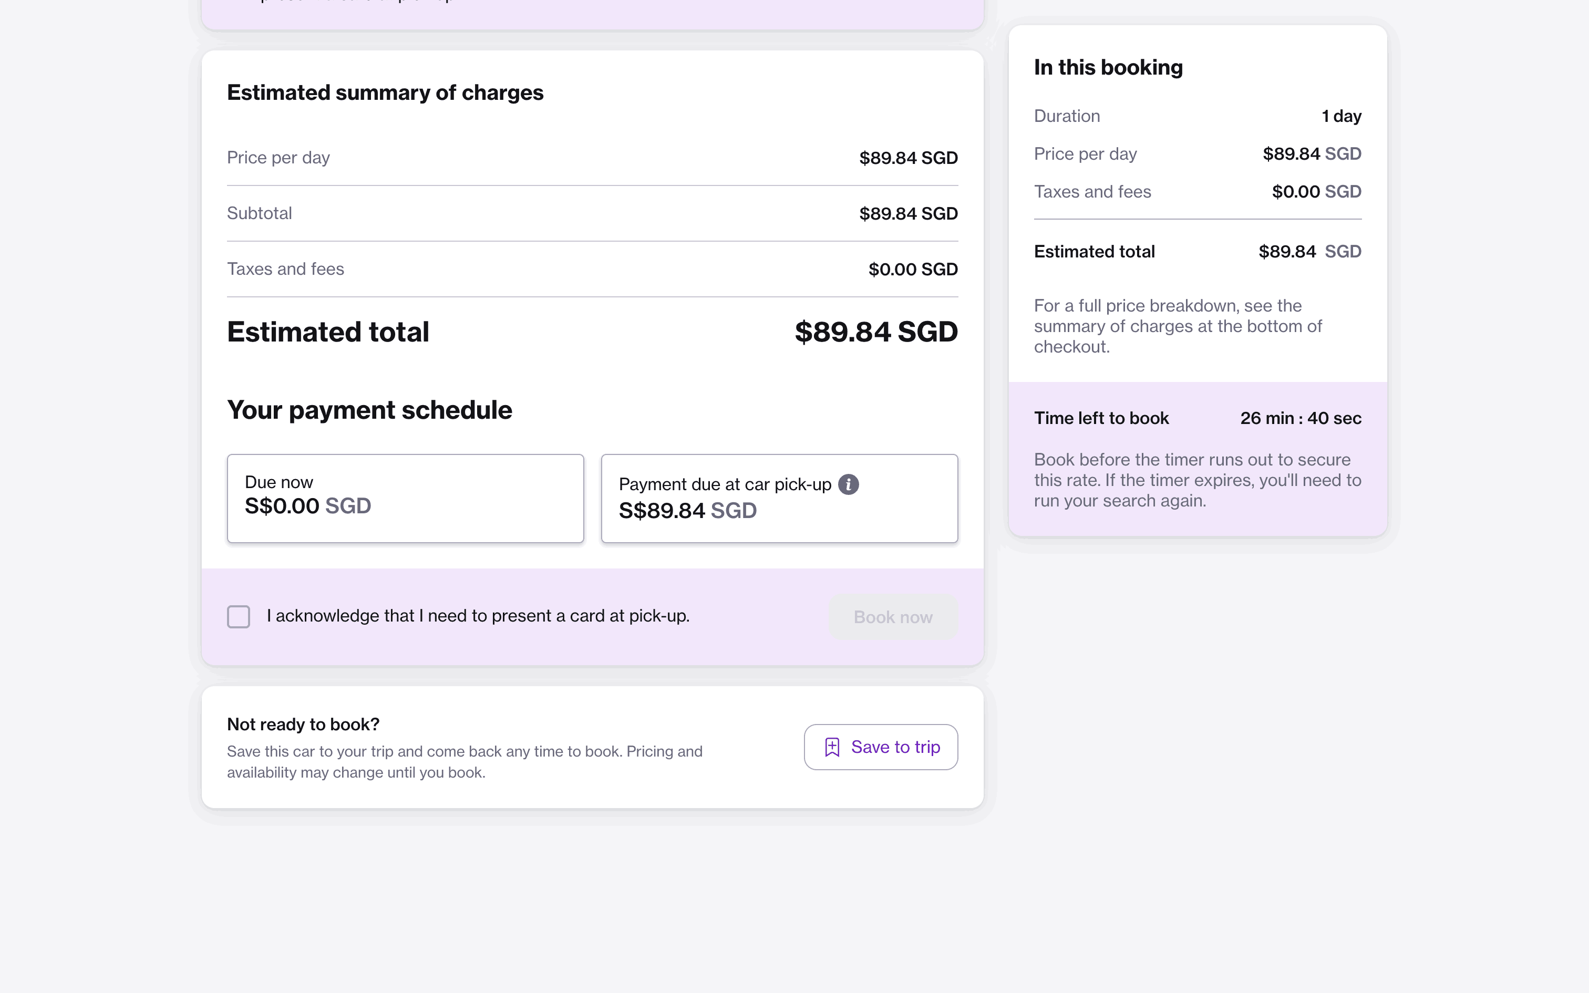Click the Duration label in the booking panel

coord(1066,116)
